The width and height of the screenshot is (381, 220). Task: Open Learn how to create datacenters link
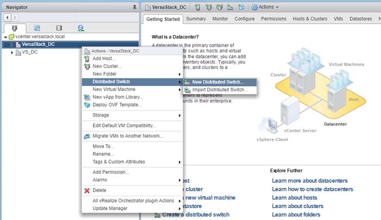312,189
